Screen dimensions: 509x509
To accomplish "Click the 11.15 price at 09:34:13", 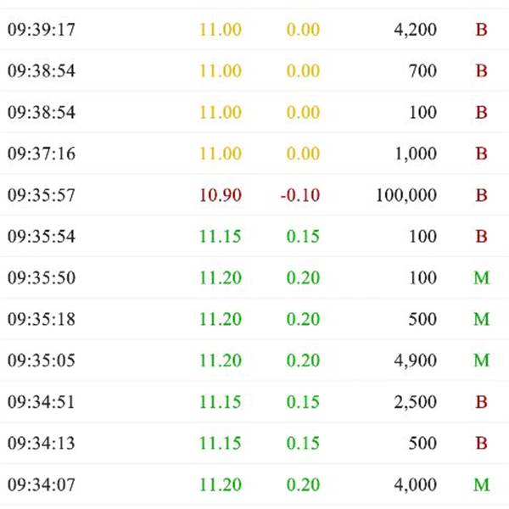I will point(221,444).
